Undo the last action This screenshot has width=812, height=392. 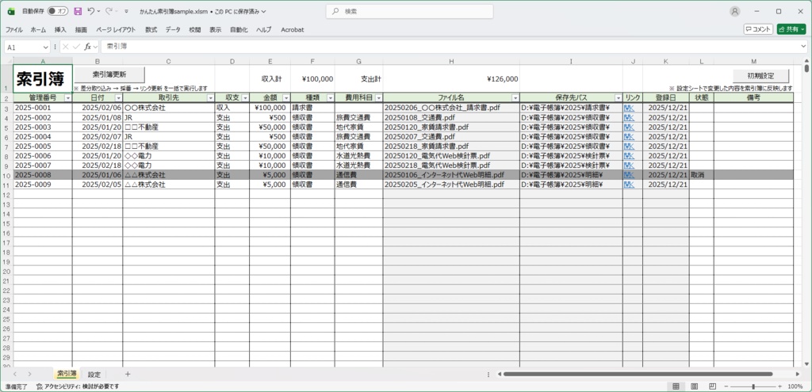[x=92, y=11]
